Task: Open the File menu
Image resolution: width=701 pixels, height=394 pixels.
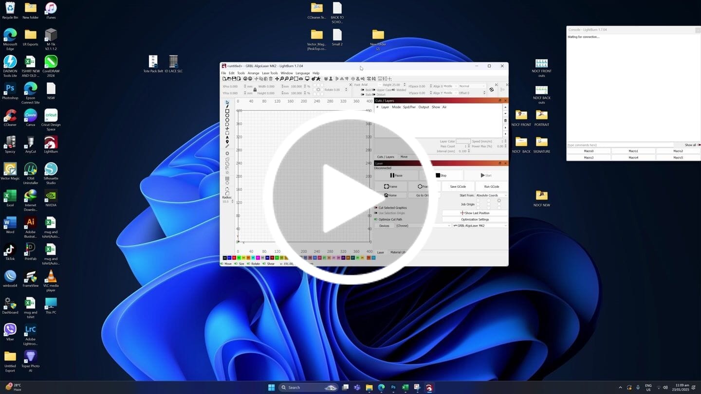Action: coord(224,73)
